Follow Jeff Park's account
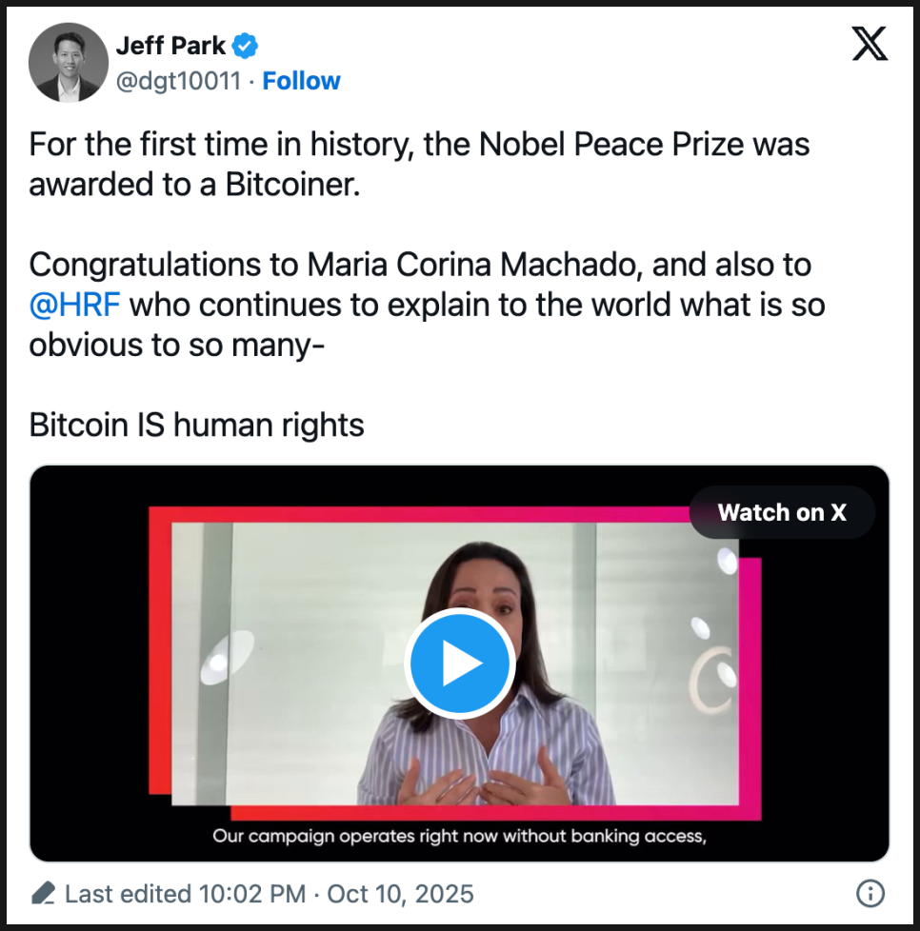 (x=301, y=82)
